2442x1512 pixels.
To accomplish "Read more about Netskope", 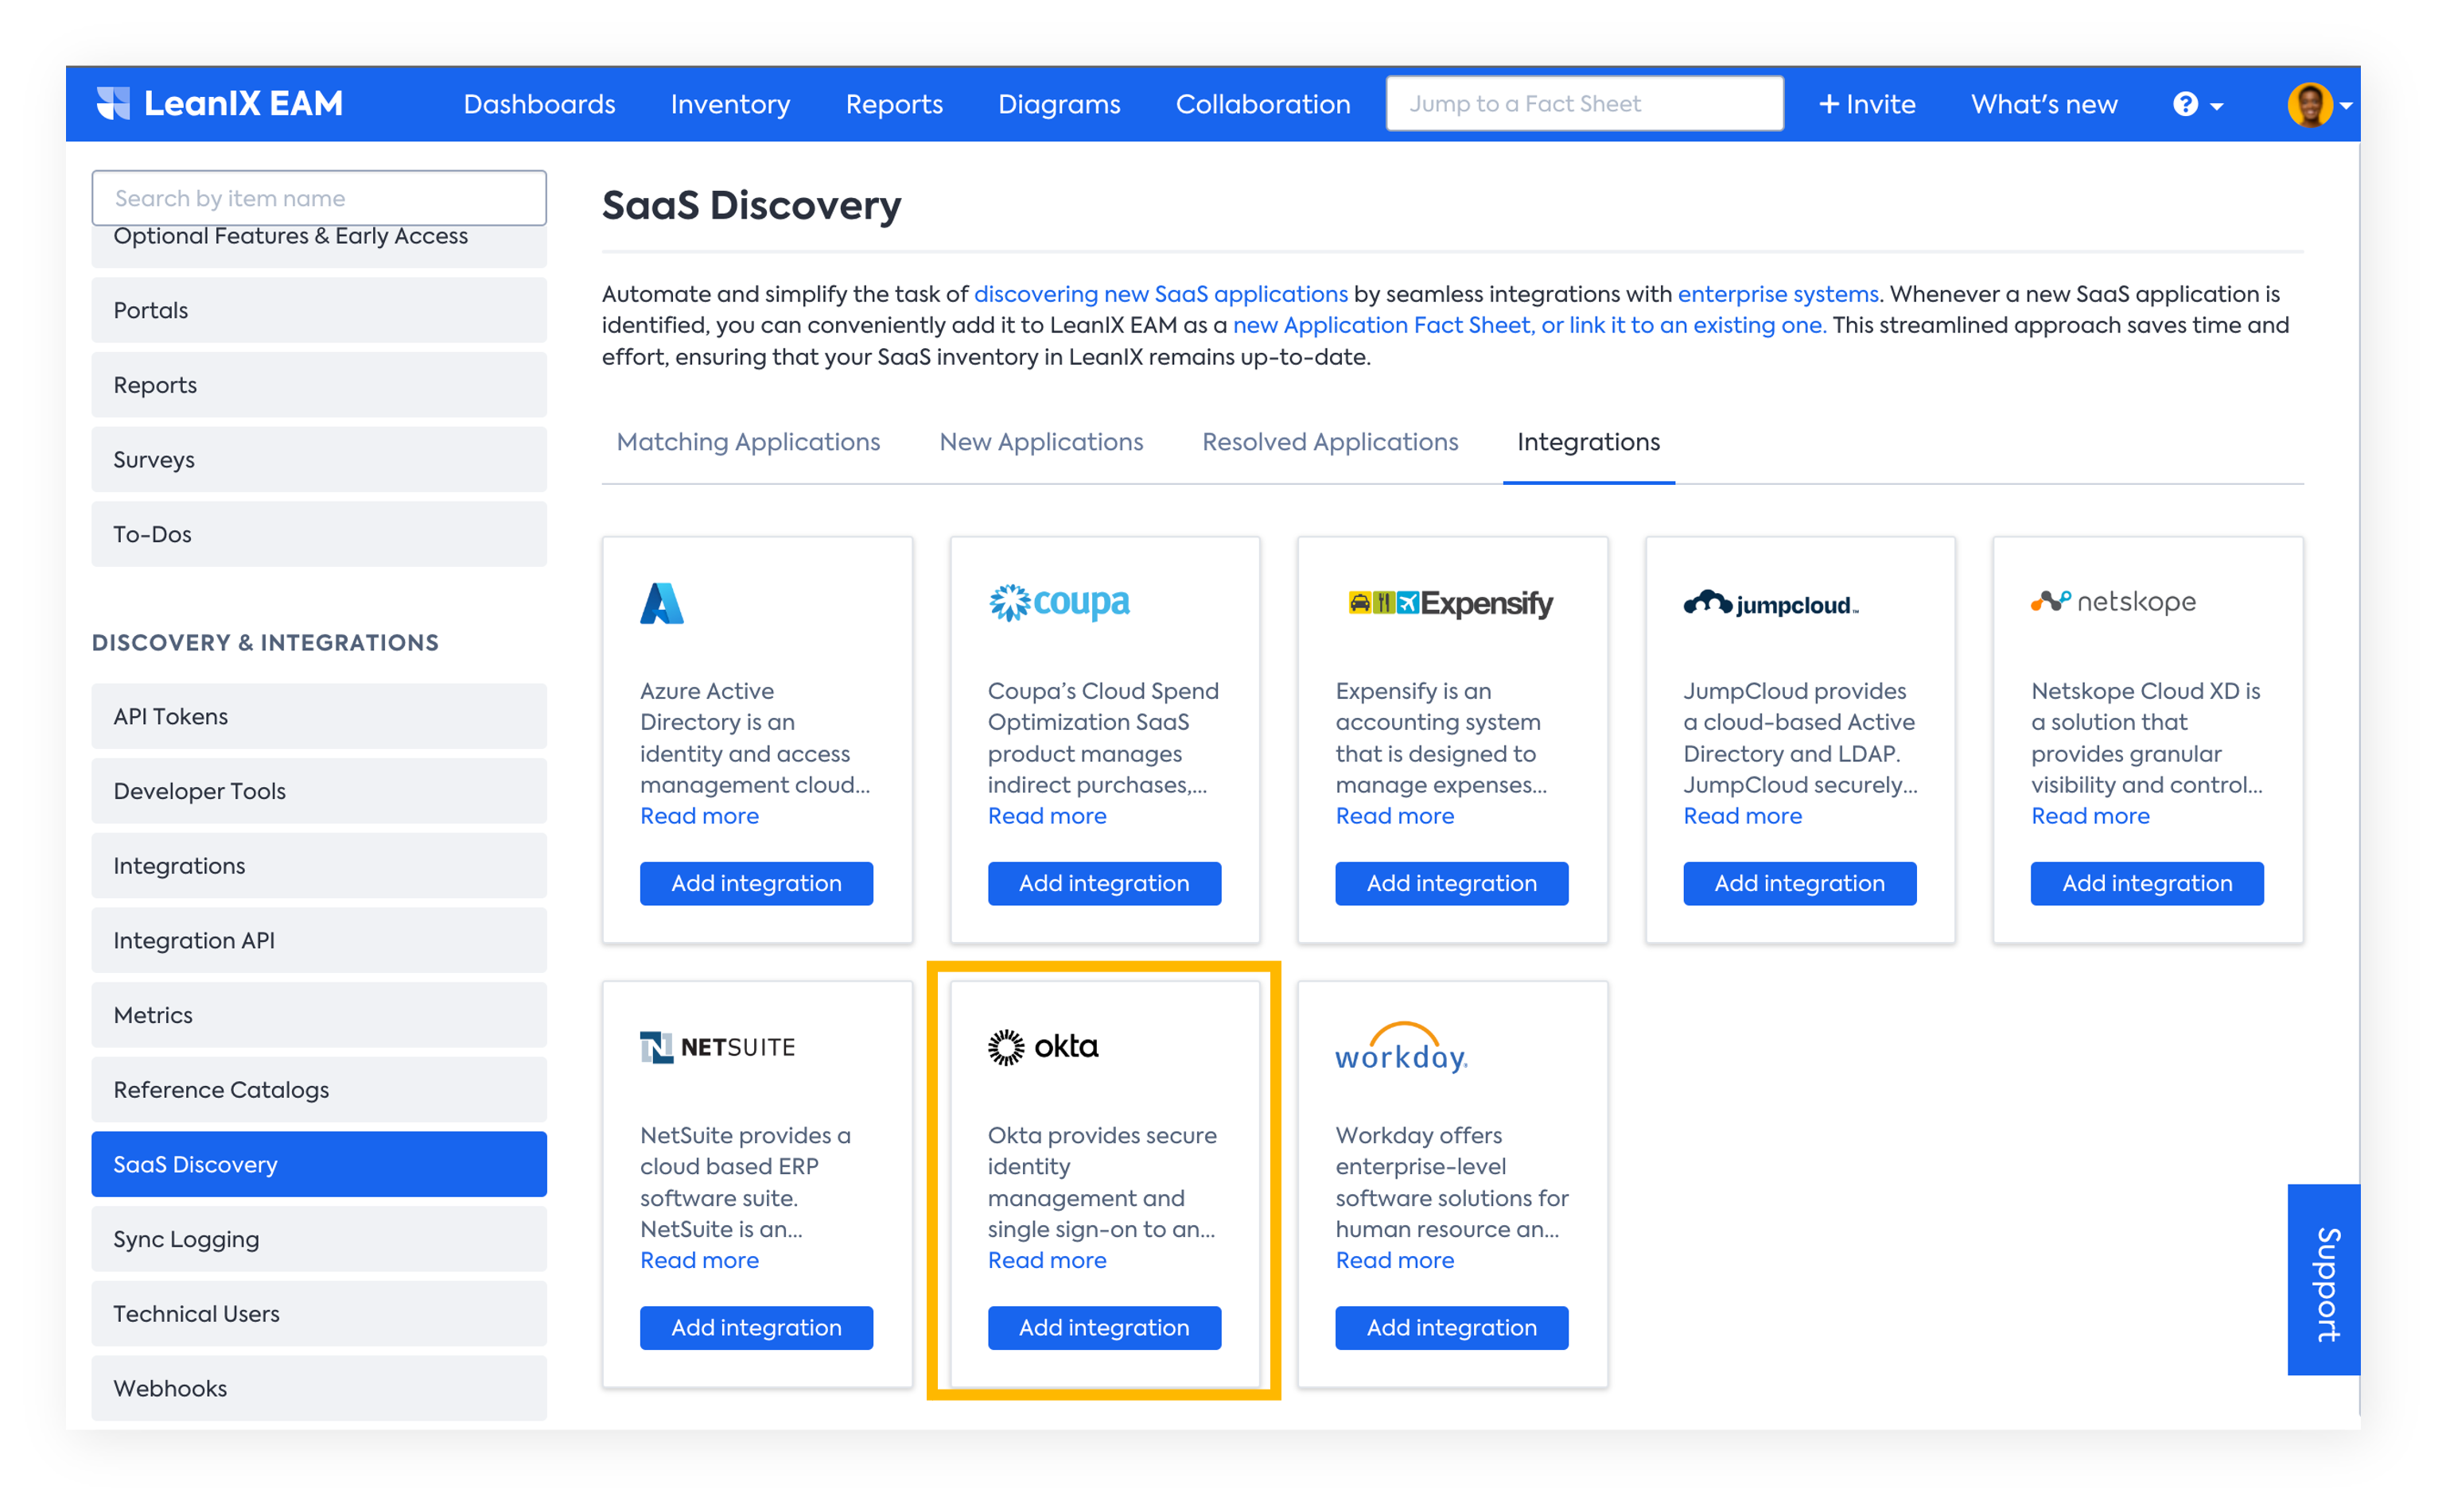I will (x=2090, y=816).
